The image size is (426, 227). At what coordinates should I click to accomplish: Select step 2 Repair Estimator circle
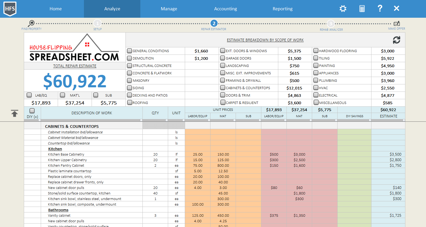214,23
